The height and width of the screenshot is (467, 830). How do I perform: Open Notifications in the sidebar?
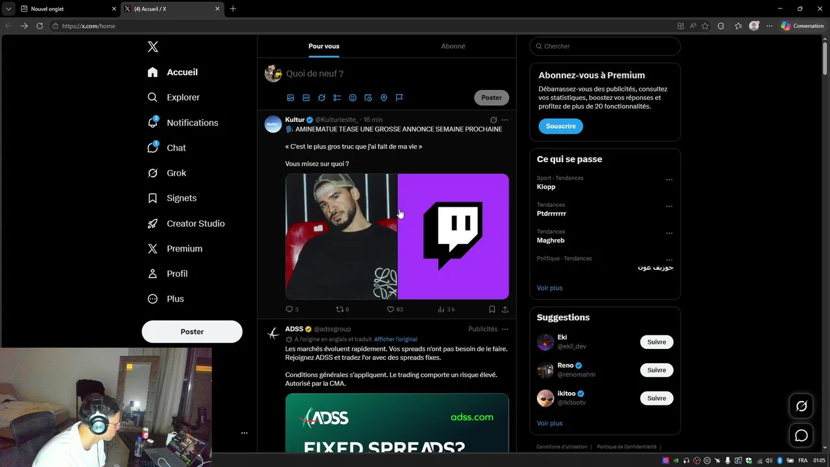point(183,123)
